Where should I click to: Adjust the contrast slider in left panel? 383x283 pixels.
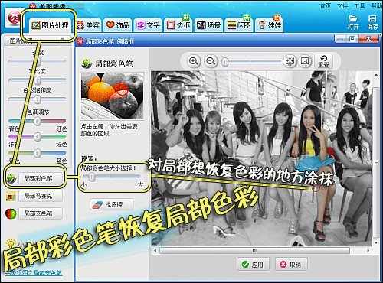pyautogui.click(x=38, y=80)
